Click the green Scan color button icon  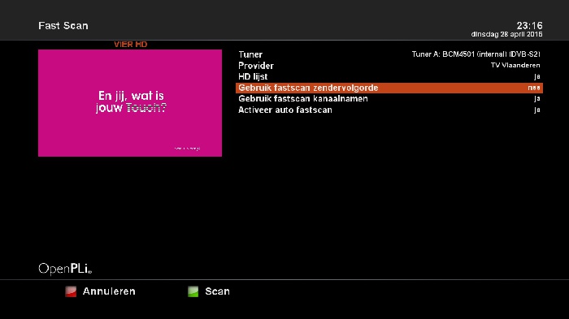click(x=193, y=291)
